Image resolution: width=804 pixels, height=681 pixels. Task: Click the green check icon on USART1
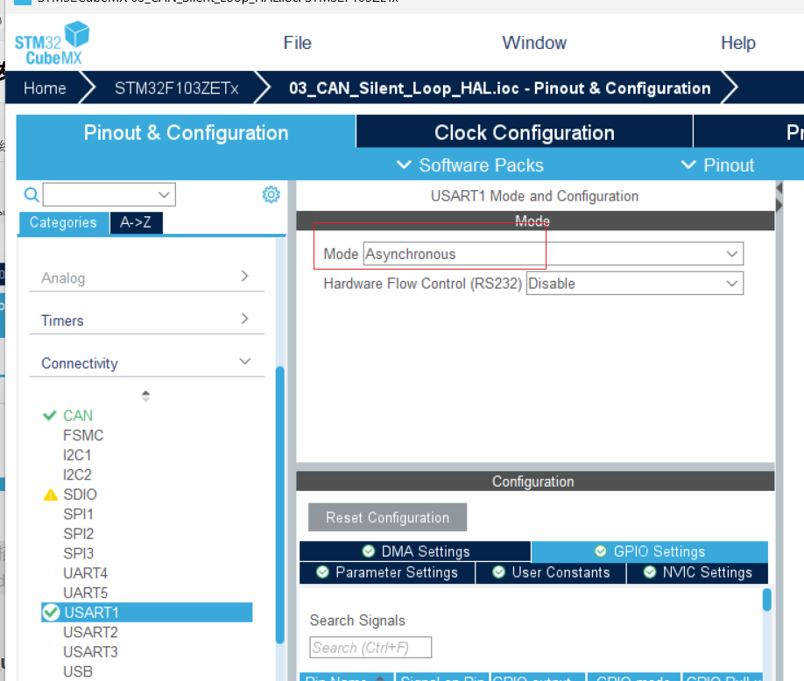pyautogui.click(x=51, y=613)
